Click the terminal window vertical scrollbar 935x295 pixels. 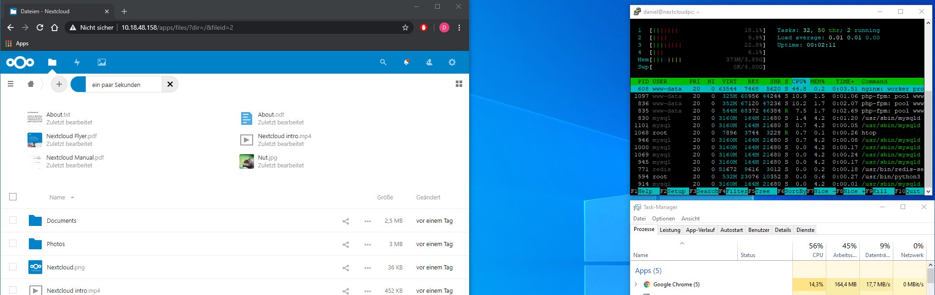pos(928,108)
